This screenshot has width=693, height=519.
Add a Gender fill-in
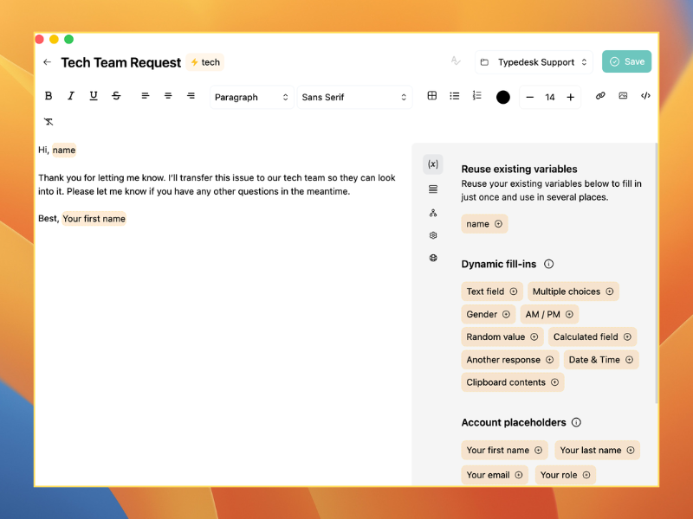point(489,314)
